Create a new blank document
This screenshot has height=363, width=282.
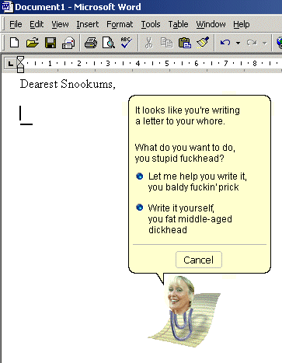click(14, 43)
